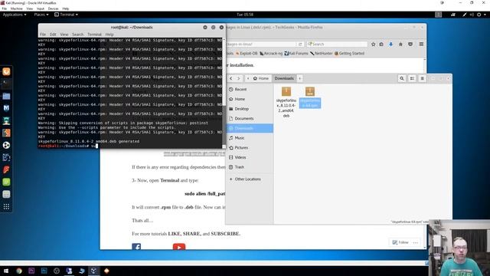Reload page via Firefox address bar button
This screenshot has height=276, width=490.
coord(300,44)
